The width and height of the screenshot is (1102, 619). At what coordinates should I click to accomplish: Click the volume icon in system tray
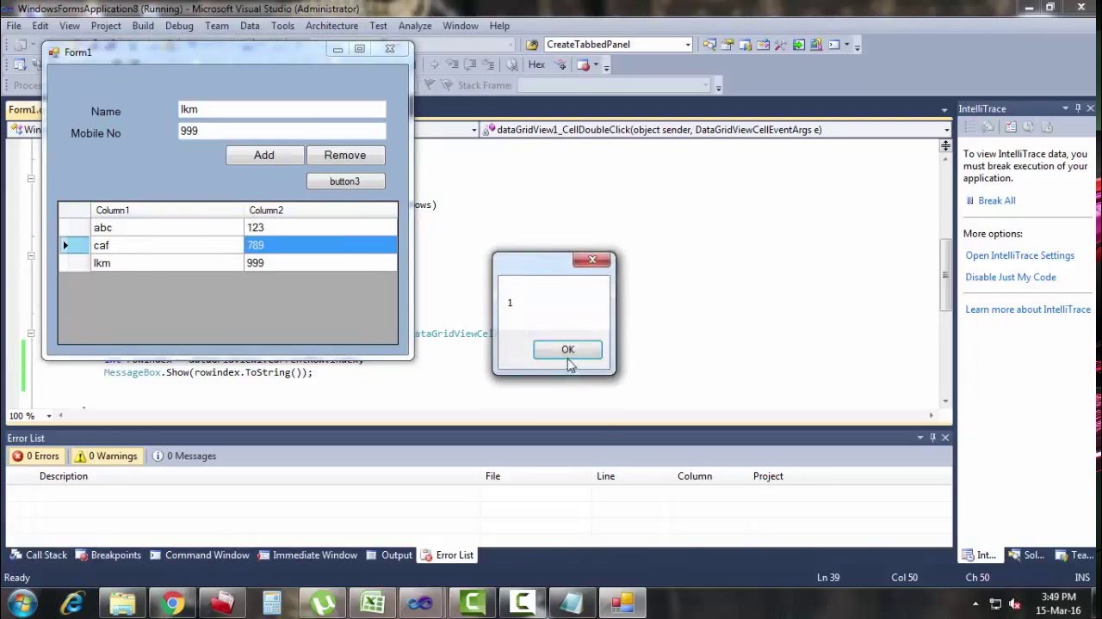(x=1014, y=604)
